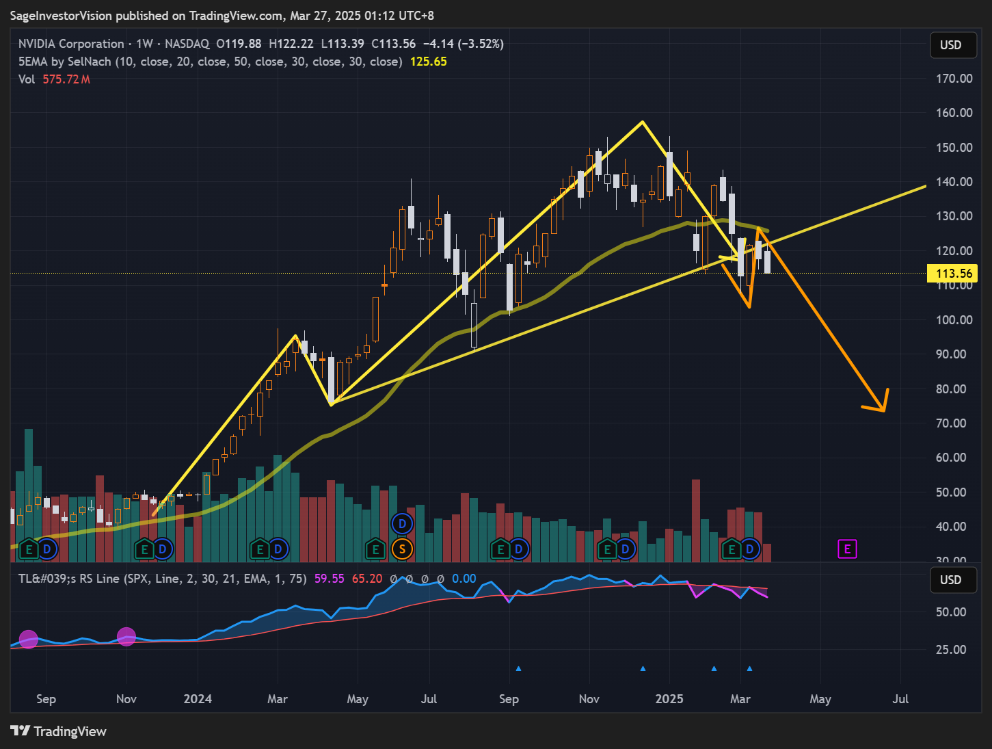Open USD currency selector in the RS Line pane

(x=953, y=580)
